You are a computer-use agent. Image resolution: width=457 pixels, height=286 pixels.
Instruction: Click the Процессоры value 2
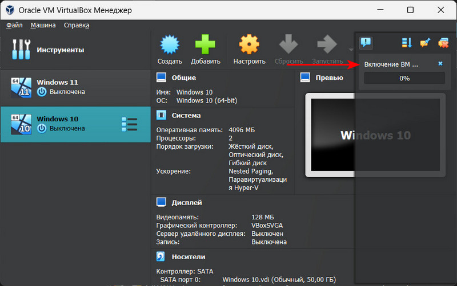click(231, 138)
